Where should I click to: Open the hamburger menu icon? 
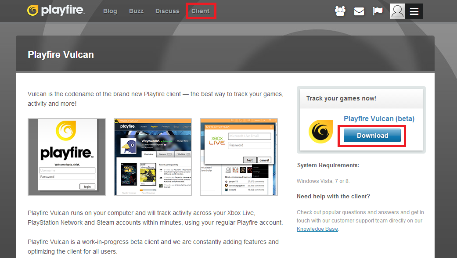pos(414,11)
